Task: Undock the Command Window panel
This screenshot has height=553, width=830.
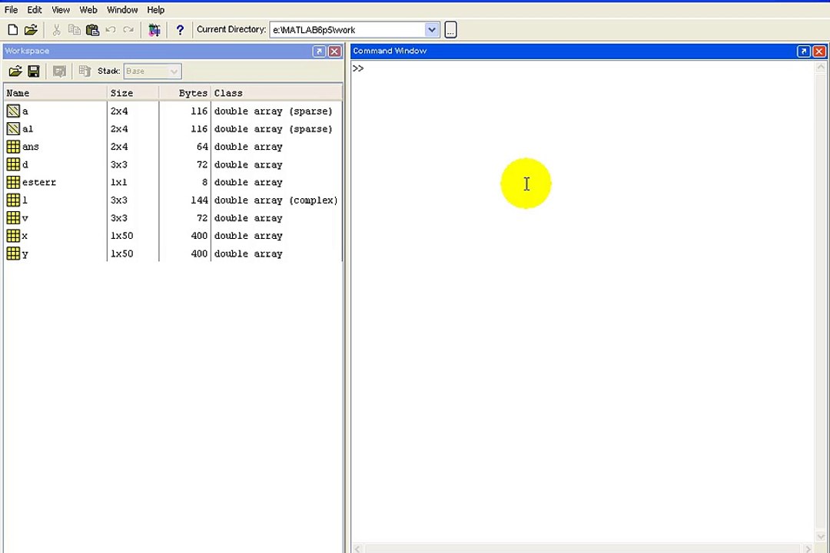Action: click(804, 51)
